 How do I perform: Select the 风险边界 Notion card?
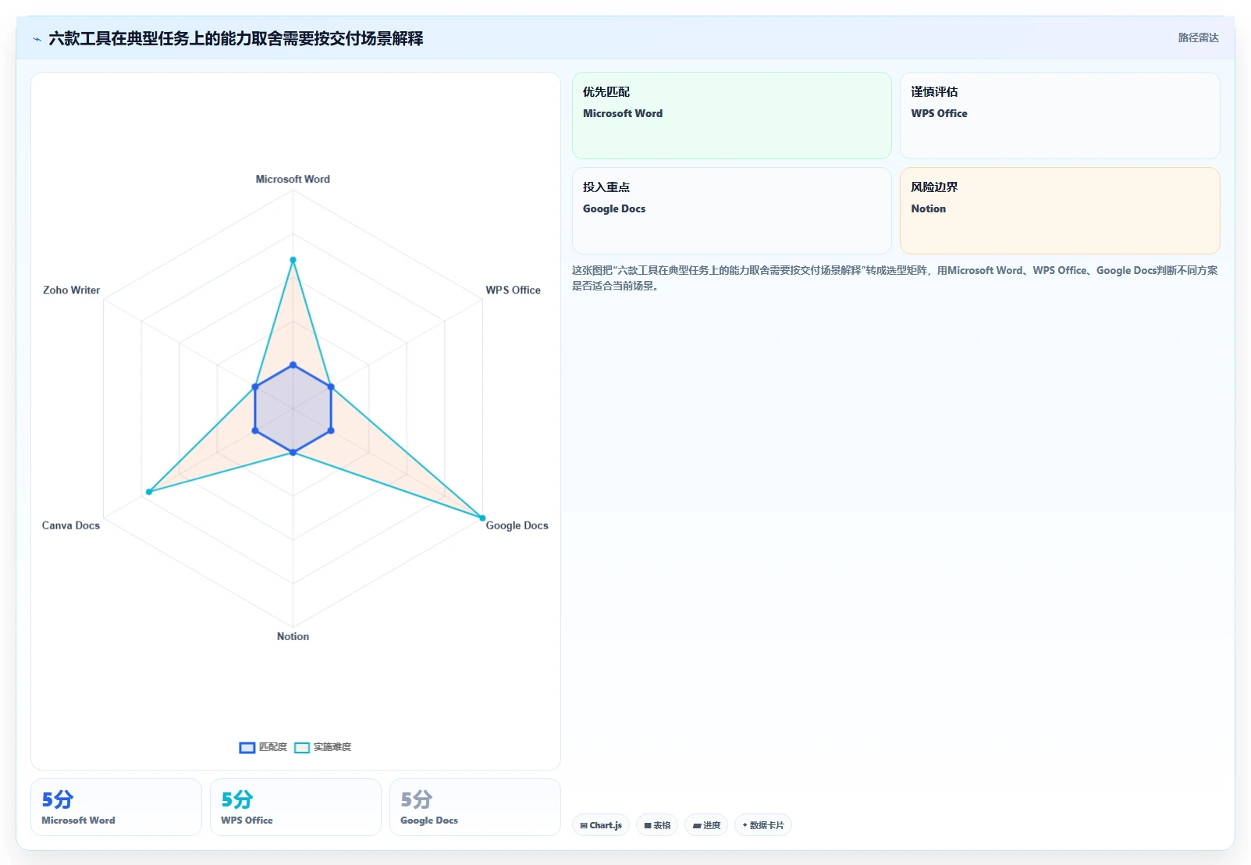[1060, 211]
